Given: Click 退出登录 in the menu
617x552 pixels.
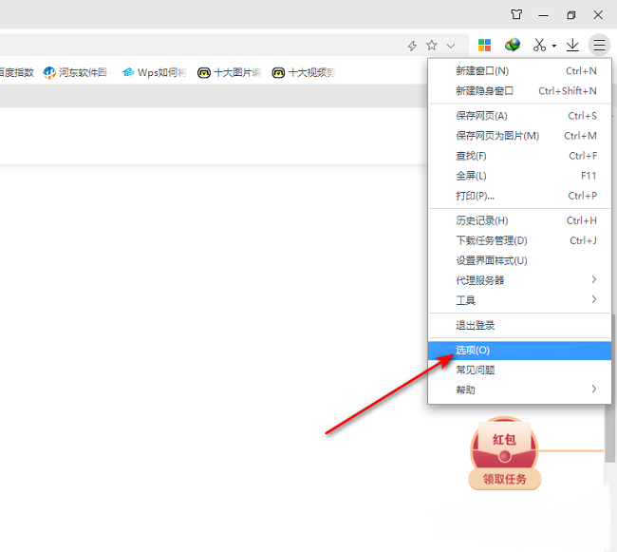Looking at the screenshot, I should point(519,326).
